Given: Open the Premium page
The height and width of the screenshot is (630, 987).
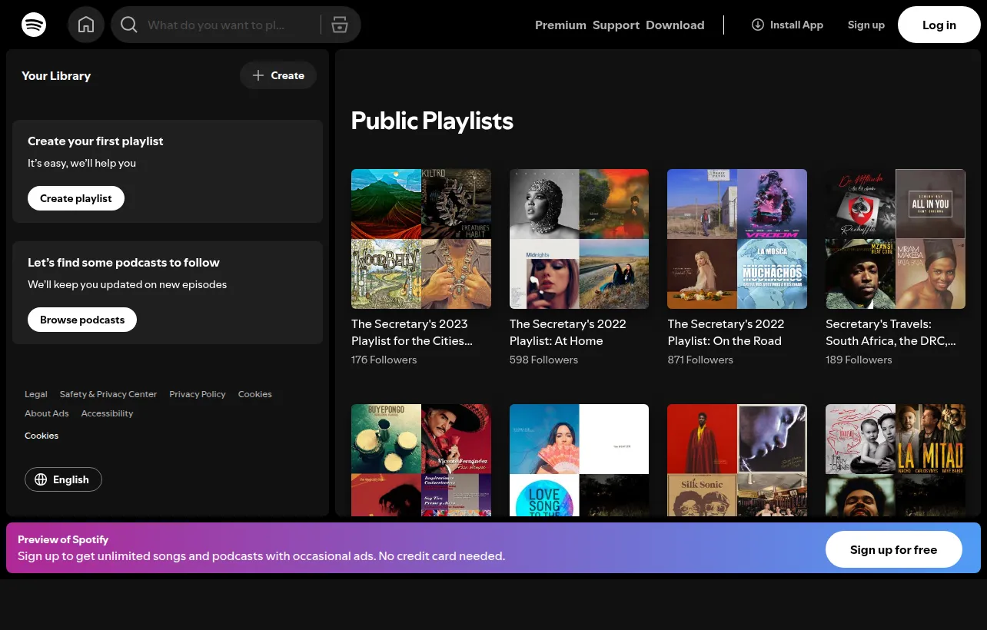Looking at the screenshot, I should coord(560,25).
